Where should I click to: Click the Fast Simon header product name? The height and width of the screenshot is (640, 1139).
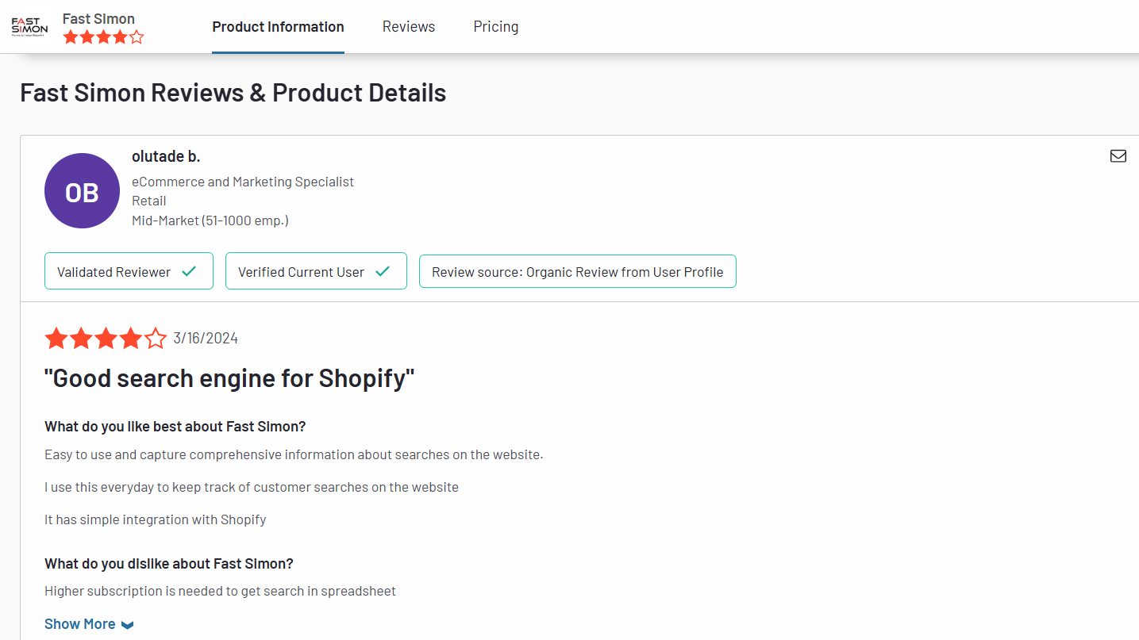(x=98, y=18)
